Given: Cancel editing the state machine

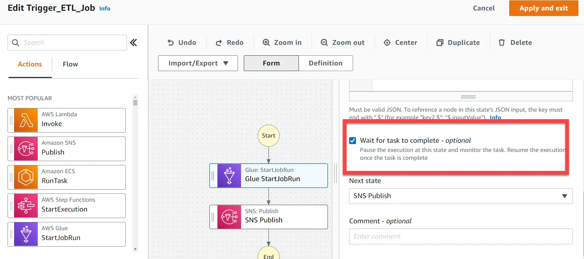Looking at the screenshot, I should (x=484, y=8).
